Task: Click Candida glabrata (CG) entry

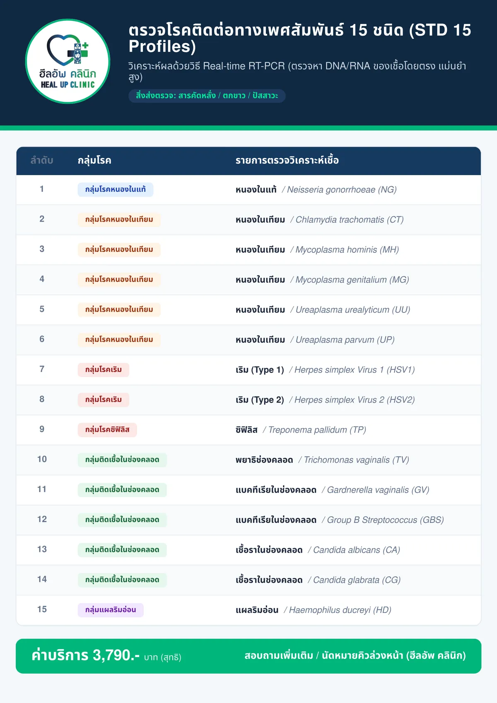Action: pos(355,580)
